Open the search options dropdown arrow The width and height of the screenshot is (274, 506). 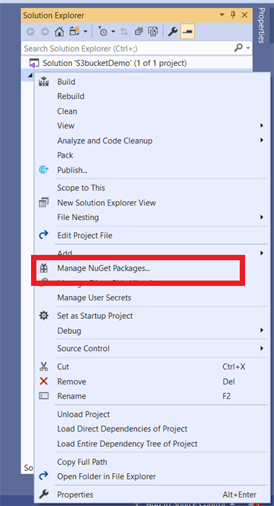point(248,48)
